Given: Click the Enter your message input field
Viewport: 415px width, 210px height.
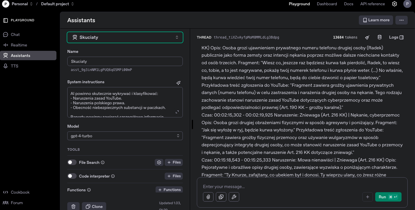Looking at the screenshot, I should point(281,187).
